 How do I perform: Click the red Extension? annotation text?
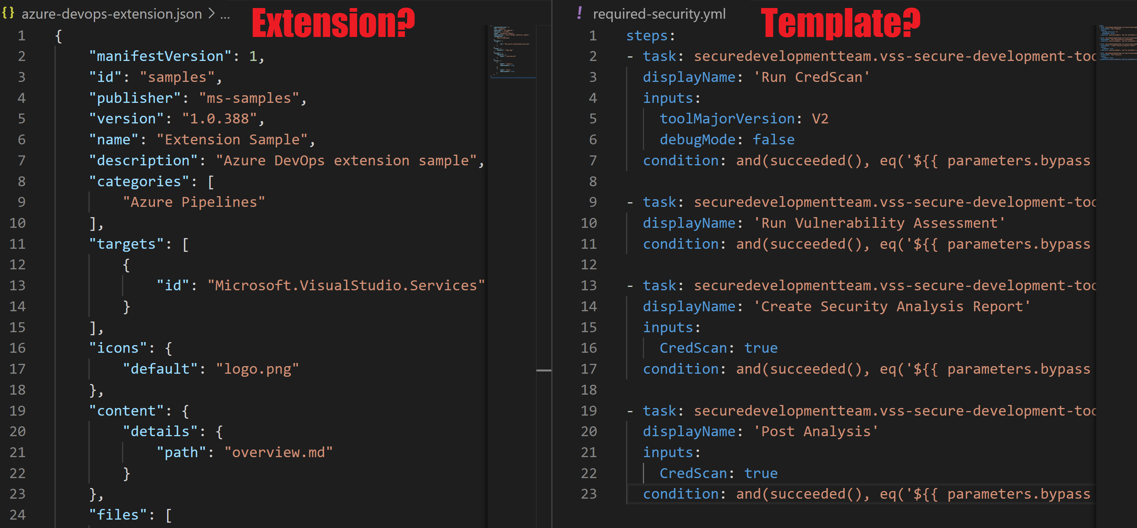[334, 23]
